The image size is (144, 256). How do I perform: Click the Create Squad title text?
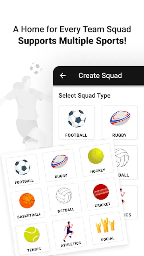[100, 76]
